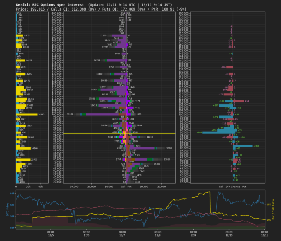Viewport: 281px width, 241px height.
Task: Click the yellow current price horizontal line
Action: [88, 133]
